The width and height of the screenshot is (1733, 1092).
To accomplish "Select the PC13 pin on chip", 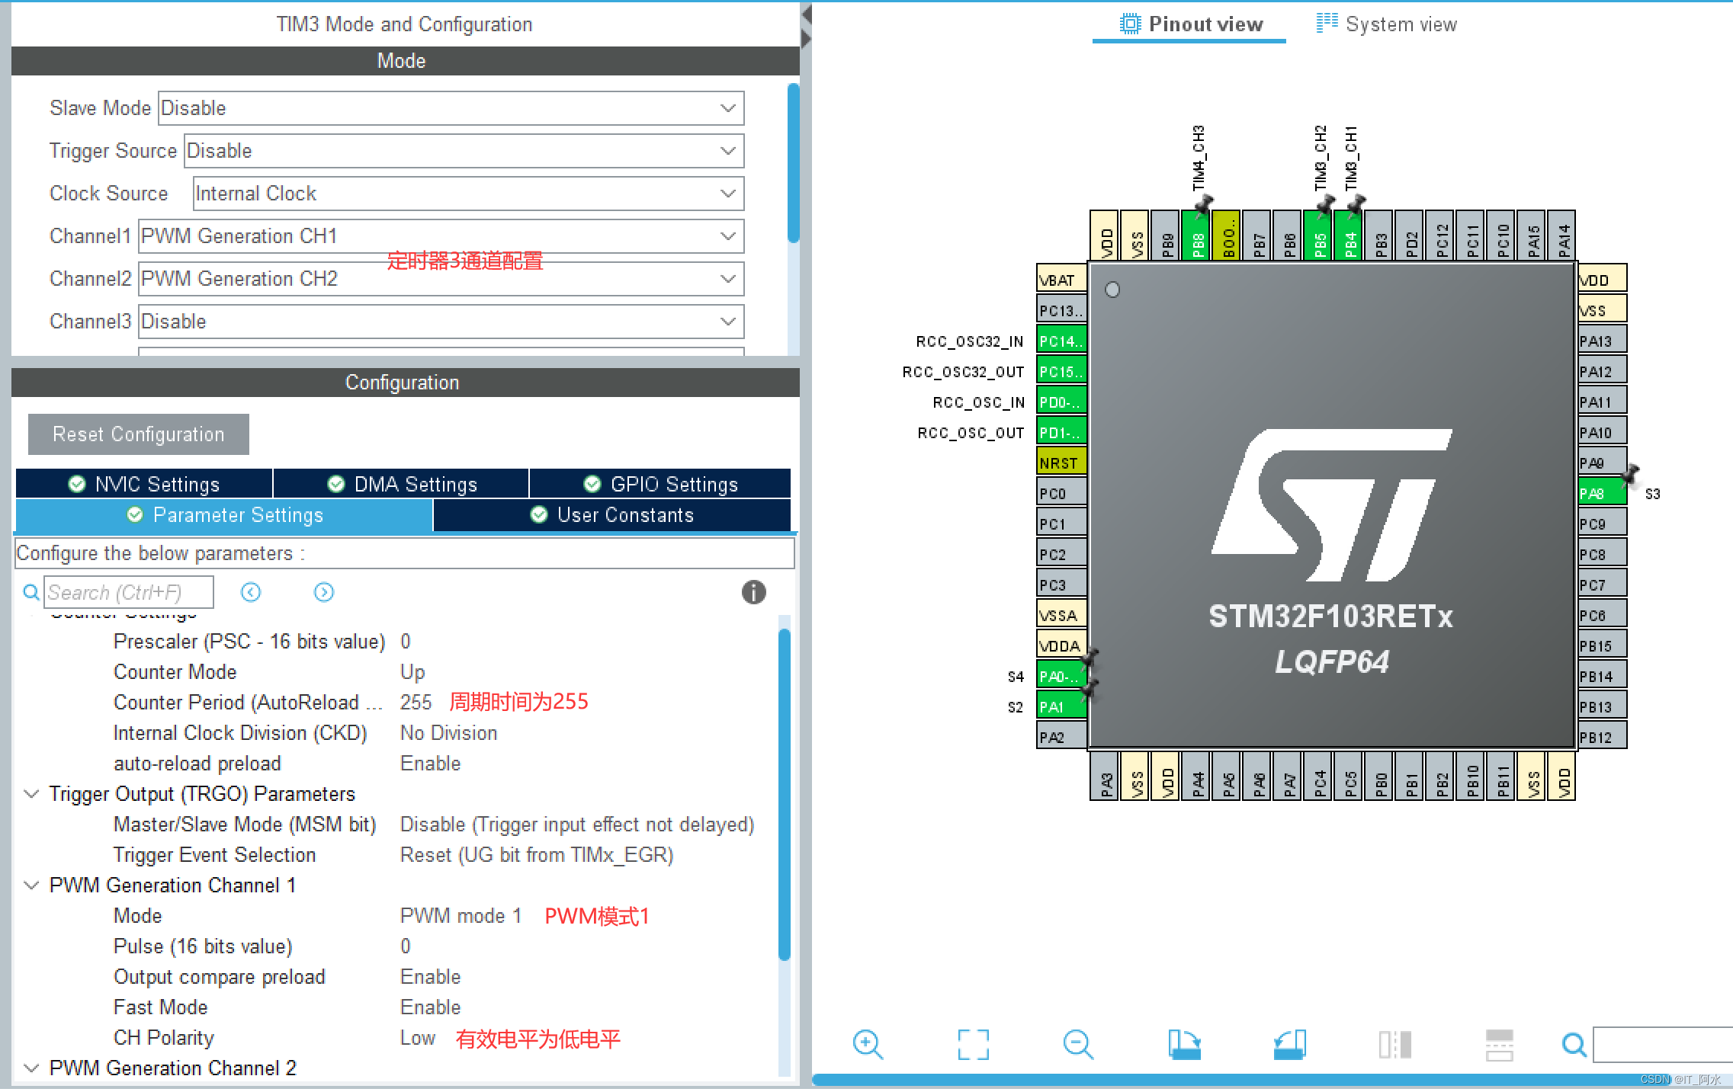I will point(1062,310).
